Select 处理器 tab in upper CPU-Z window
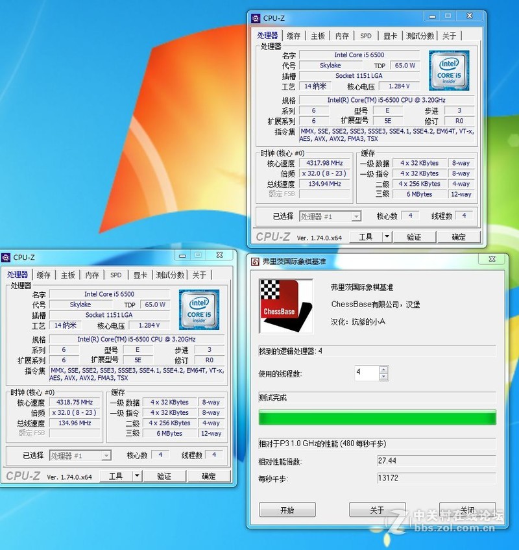 [x=267, y=36]
